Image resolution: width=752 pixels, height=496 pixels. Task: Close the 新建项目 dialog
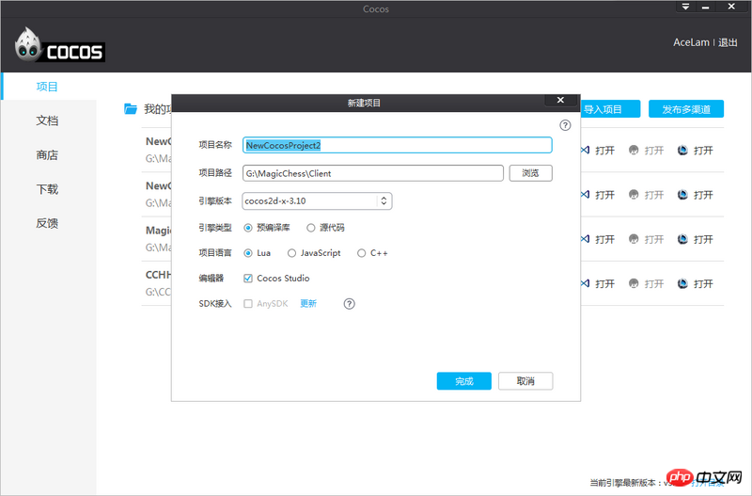[x=560, y=100]
